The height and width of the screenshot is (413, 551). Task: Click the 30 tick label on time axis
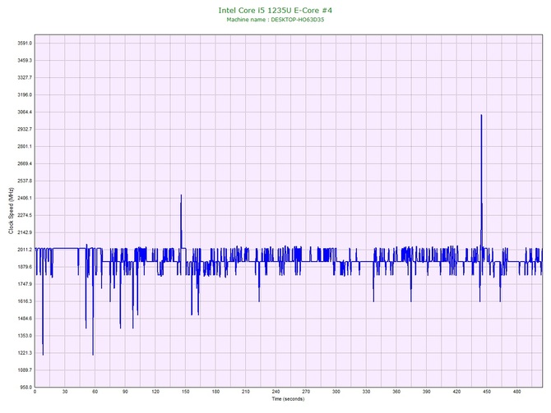[65, 392]
